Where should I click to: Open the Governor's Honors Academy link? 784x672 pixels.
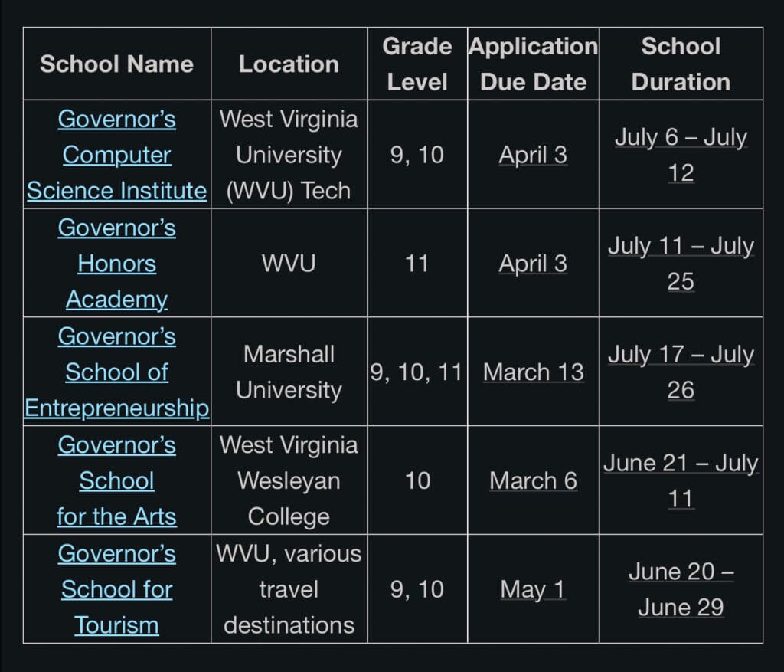click(116, 264)
